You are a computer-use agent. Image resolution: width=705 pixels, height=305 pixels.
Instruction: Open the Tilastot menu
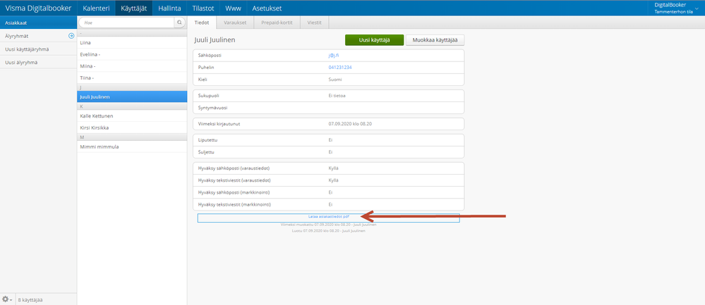pyautogui.click(x=203, y=8)
